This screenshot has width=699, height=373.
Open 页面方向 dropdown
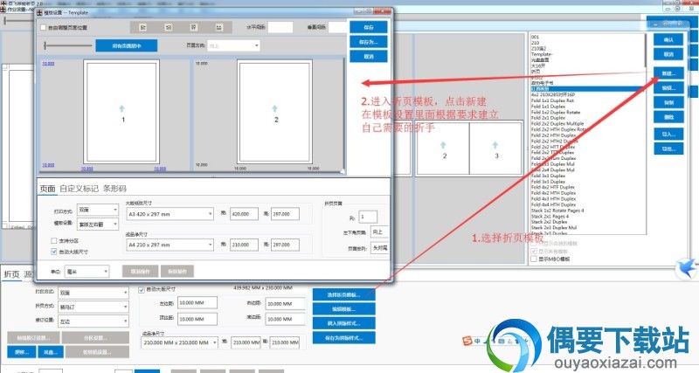point(233,45)
